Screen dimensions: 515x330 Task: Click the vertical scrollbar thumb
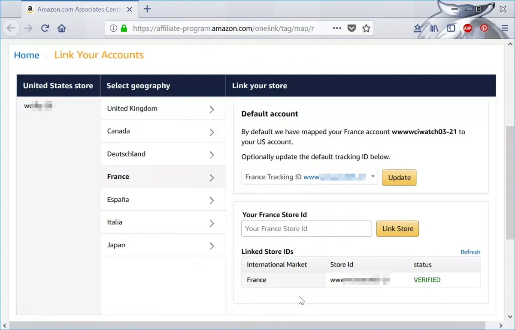tap(510, 182)
